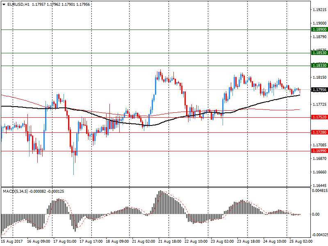Click the 1.18530 green level price label
Screen dimensions: 328x246
point(319,53)
